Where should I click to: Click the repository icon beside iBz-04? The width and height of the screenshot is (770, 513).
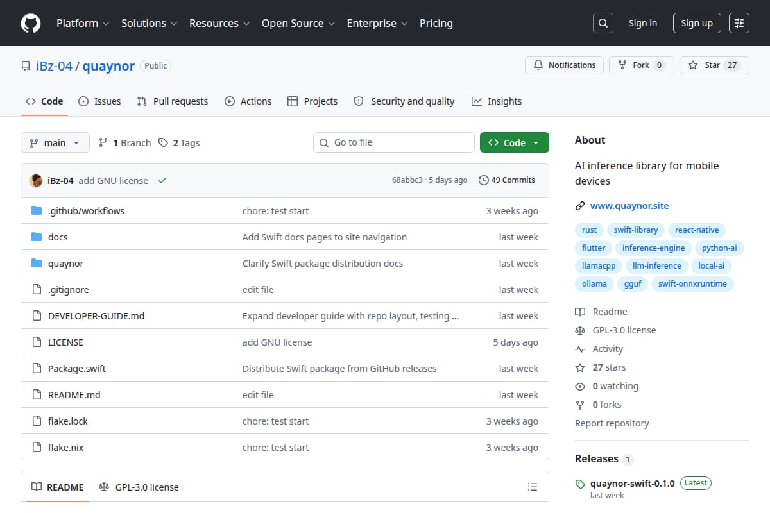coord(26,66)
